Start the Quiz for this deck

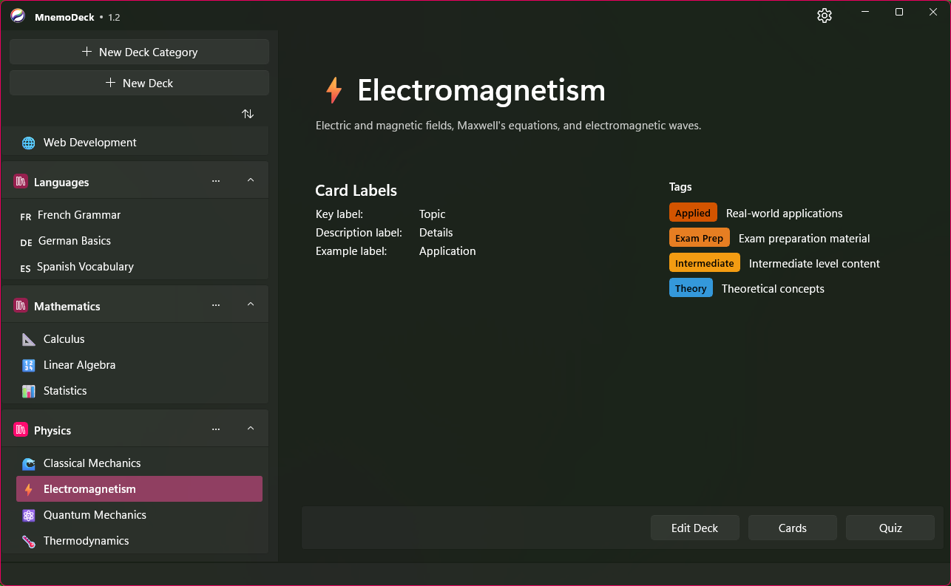890,528
